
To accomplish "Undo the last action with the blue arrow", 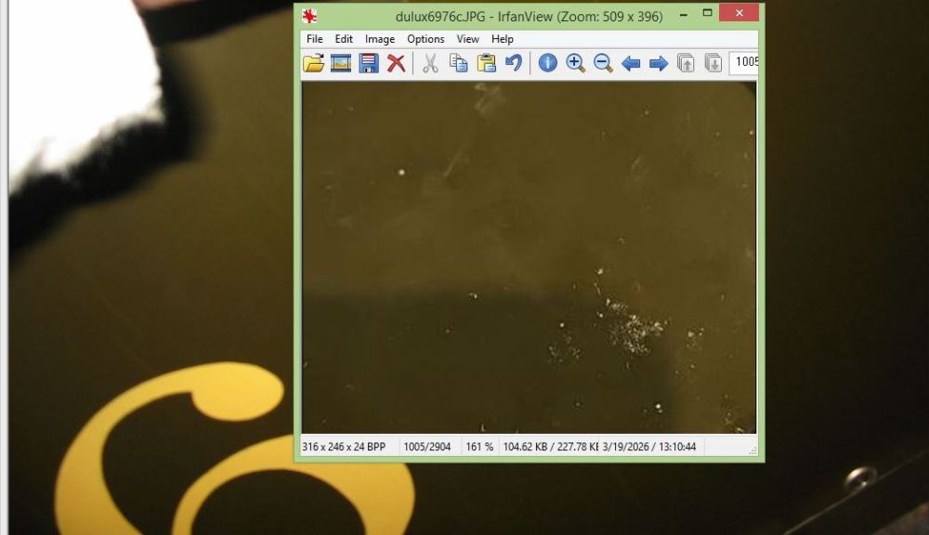I will [x=514, y=63].
